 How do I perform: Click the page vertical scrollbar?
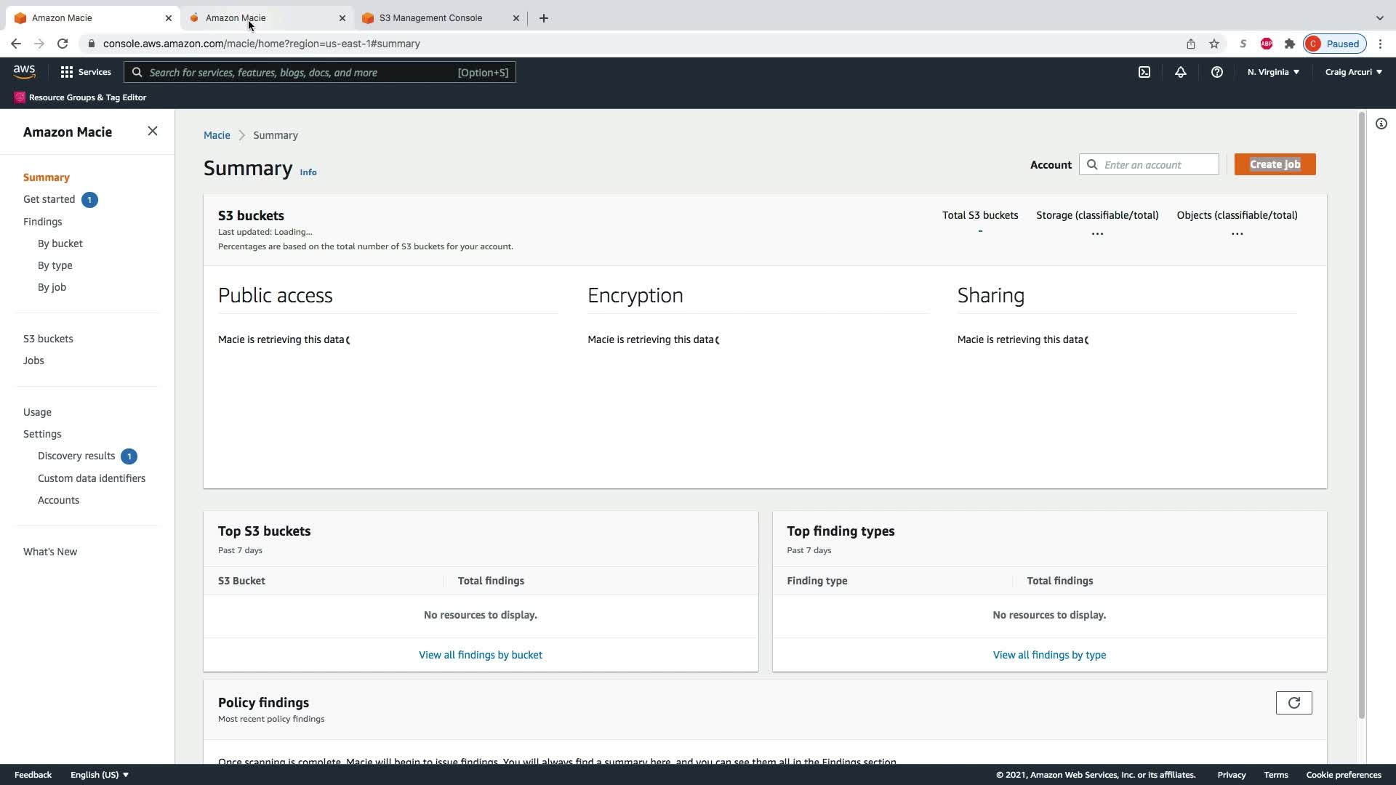click(x=1361, y=414)
